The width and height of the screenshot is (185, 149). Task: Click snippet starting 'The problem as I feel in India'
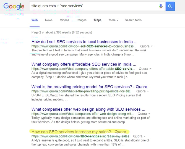(x=89, y=52)
